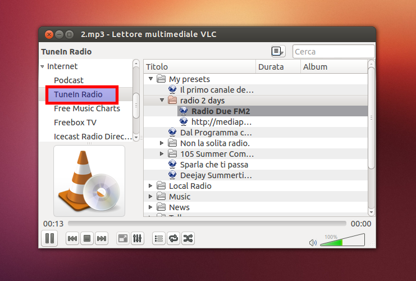416x281 pixels.
Task: Select Internet in the sidebar
Action: coord(62,66)
